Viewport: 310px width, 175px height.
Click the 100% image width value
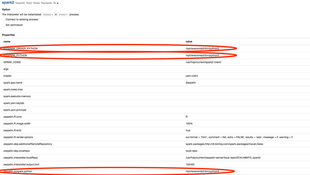(x=189, y=124)
